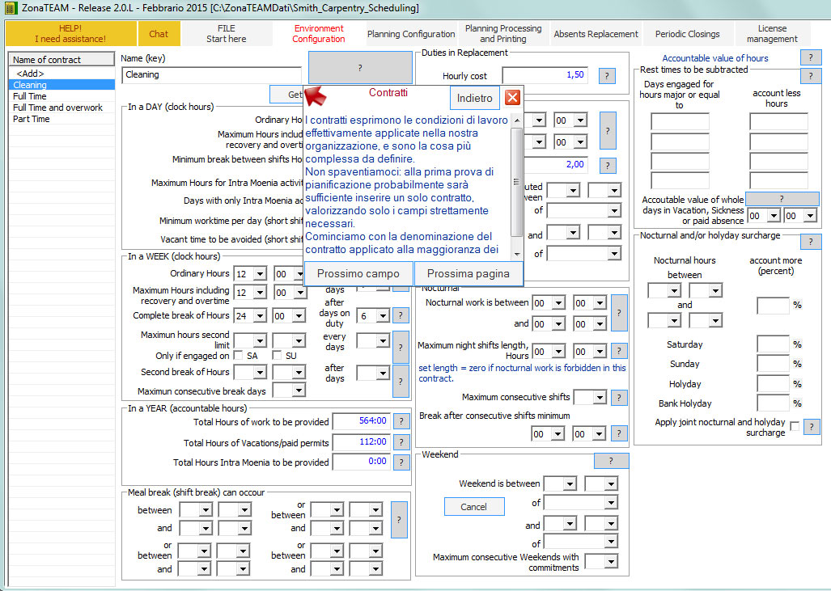This screenshot has width=831, height=591.
Task: Enable Apply joint nocturnal and holyday surcharge
Action: click(x=795, y=426)
